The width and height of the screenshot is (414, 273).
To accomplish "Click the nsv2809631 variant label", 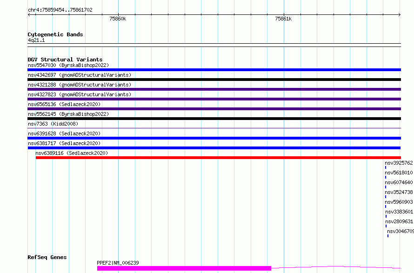I will click(399, 221).
